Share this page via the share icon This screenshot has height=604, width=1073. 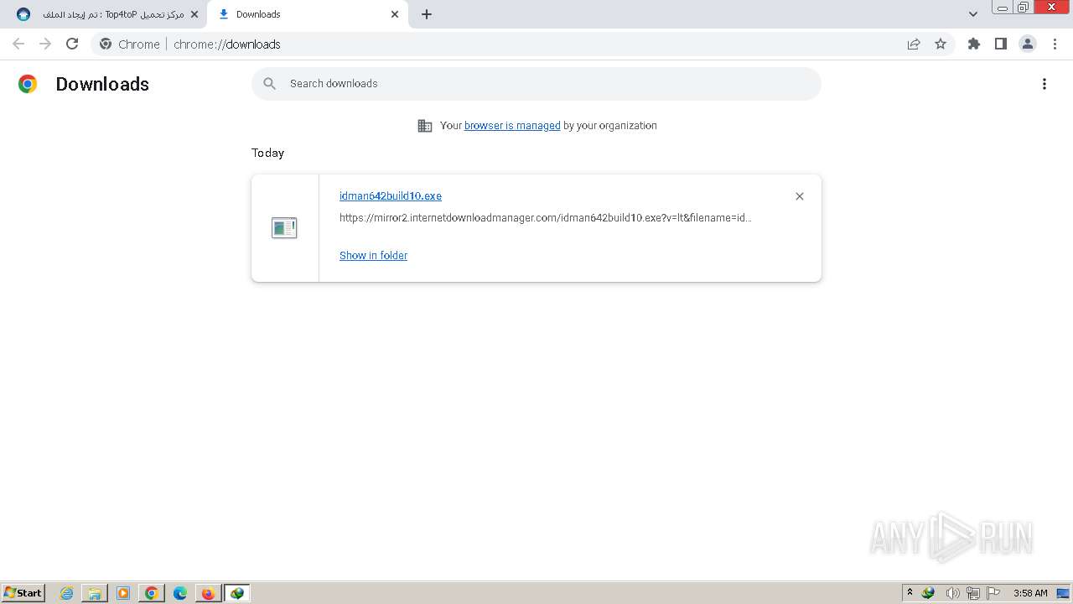click(914, 44)
